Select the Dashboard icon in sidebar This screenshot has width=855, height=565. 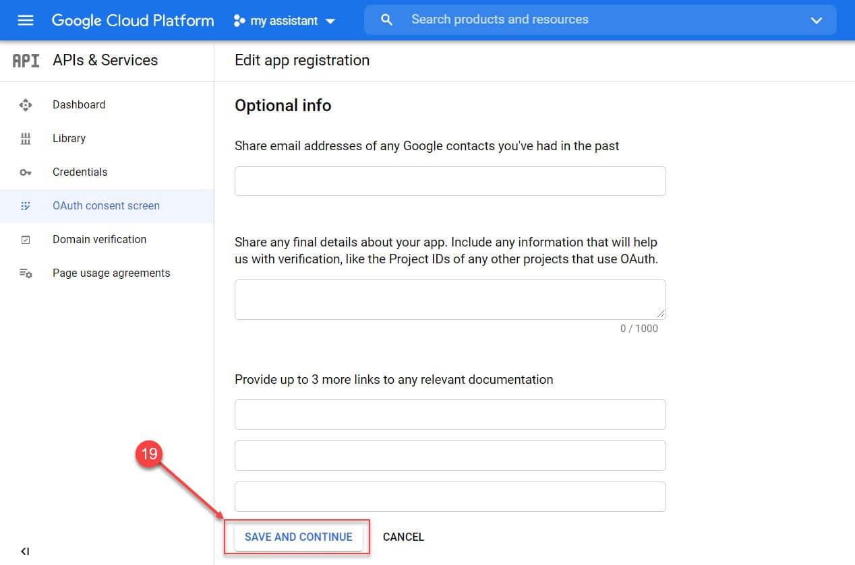25,104
